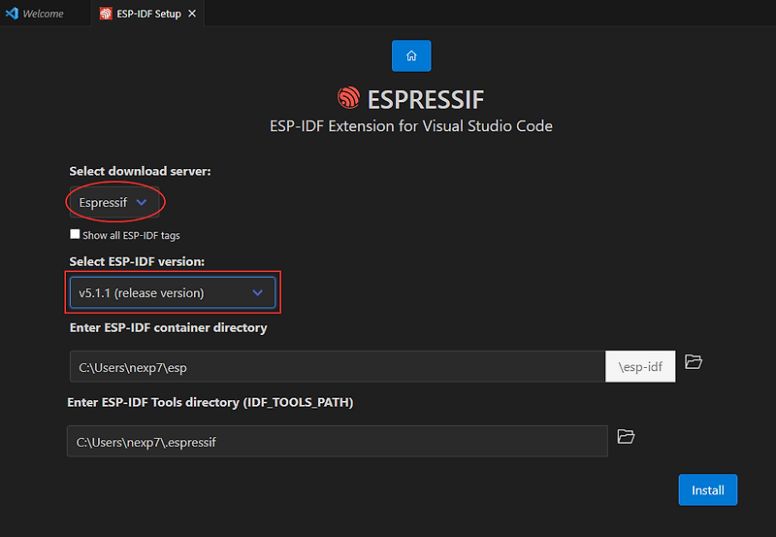Screen dimensions: 776x537
Task: Open folder browser for ESP-IDF container directory
Action: coord(693,361)
